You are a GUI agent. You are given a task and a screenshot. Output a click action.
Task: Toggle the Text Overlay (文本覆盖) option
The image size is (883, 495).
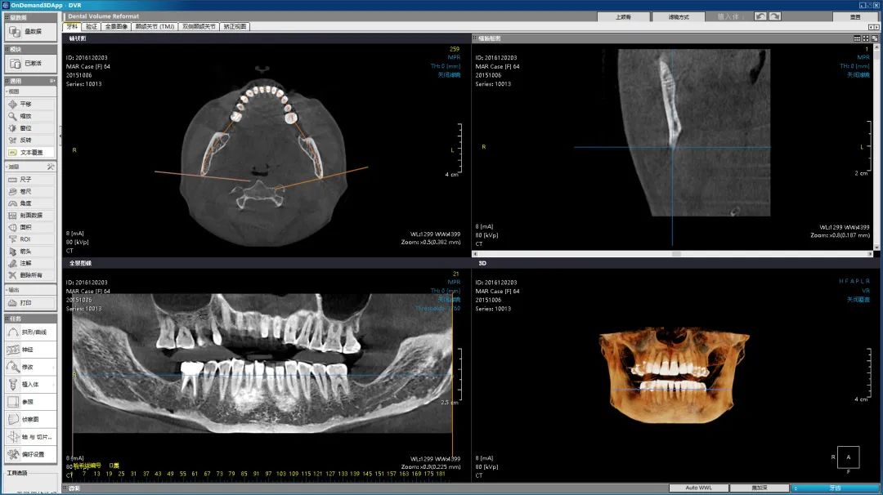(x=30, y=153)
